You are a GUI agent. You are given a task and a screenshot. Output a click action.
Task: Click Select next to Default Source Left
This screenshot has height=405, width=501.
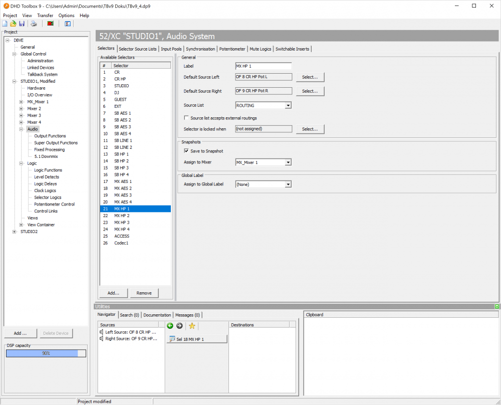[x=310, y=77]
